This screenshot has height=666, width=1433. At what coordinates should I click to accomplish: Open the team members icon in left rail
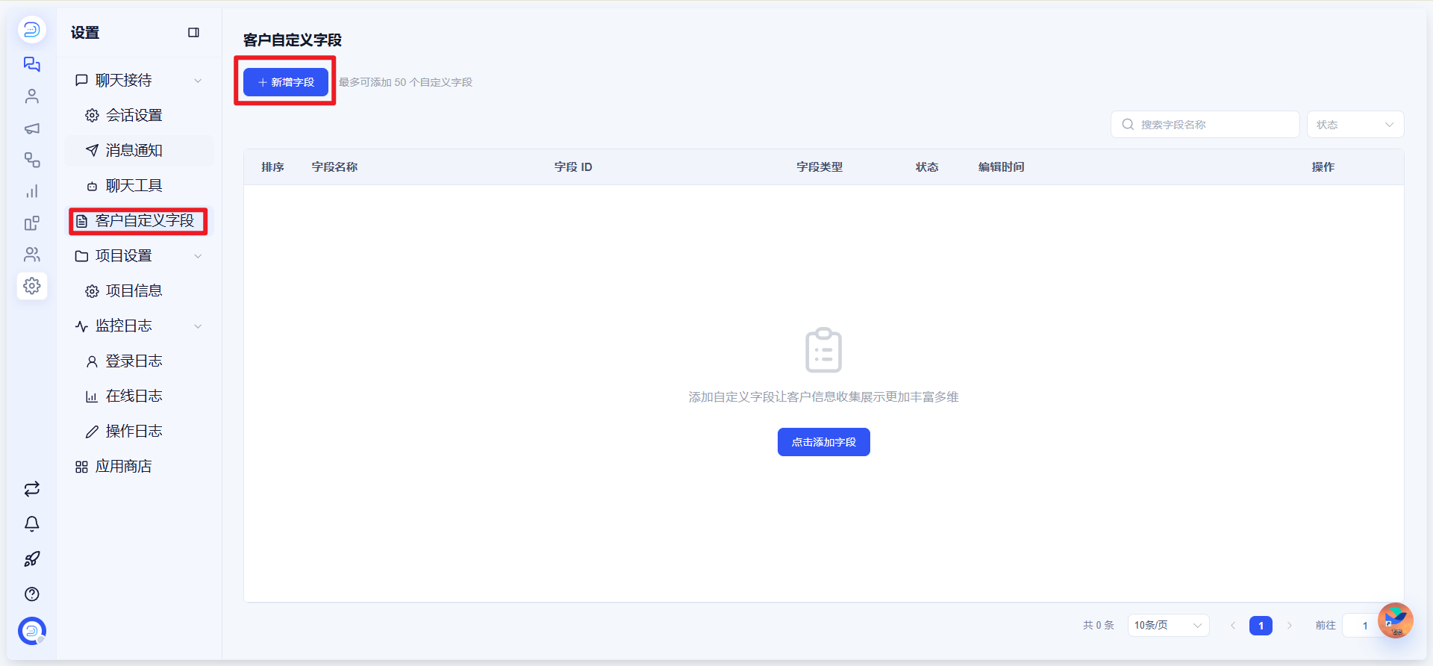coord(31,255)
